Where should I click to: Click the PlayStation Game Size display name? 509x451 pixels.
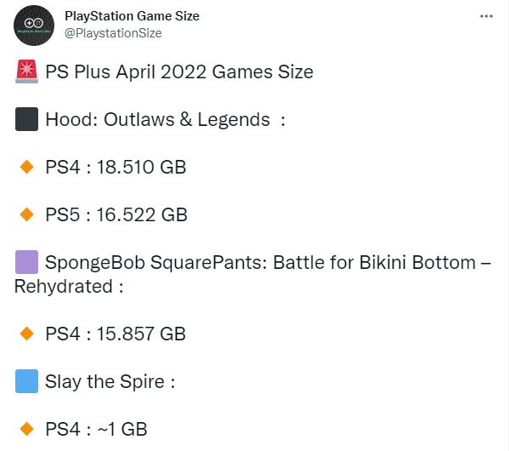pos(132,16)
